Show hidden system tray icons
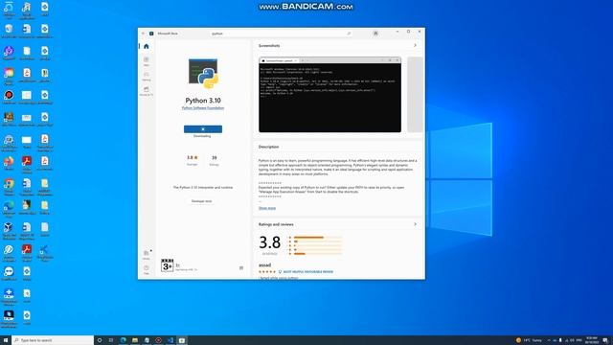 pyautogui.click(x=549, y=340)
